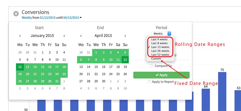Go to previous month in Start calendar
This screenshot has width=241, height=111.
20,36
